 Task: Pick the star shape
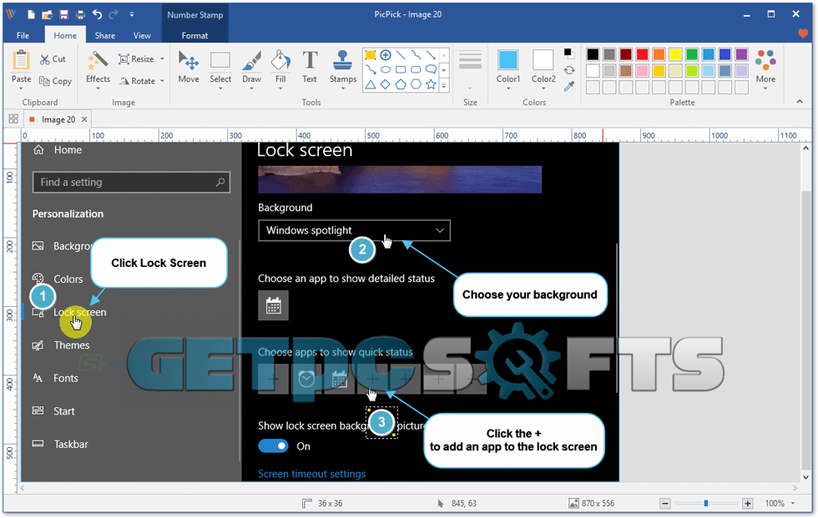(x=431, y=84)
